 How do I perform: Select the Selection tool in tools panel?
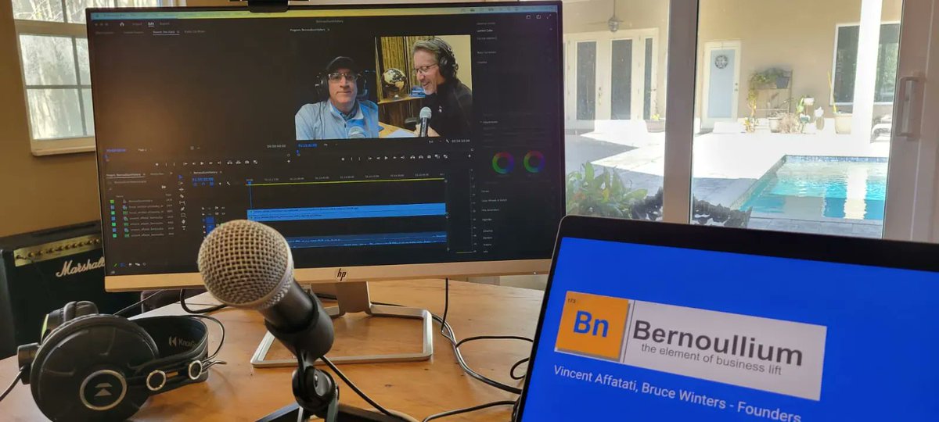(181, 177)
